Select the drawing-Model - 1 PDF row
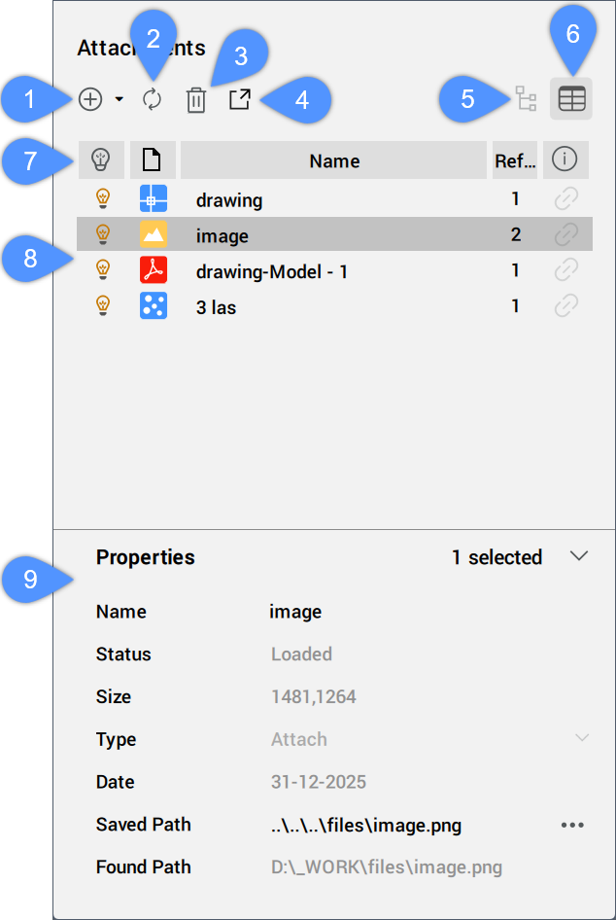This screenshot has width=616, height=920. (x=272, y=271)
